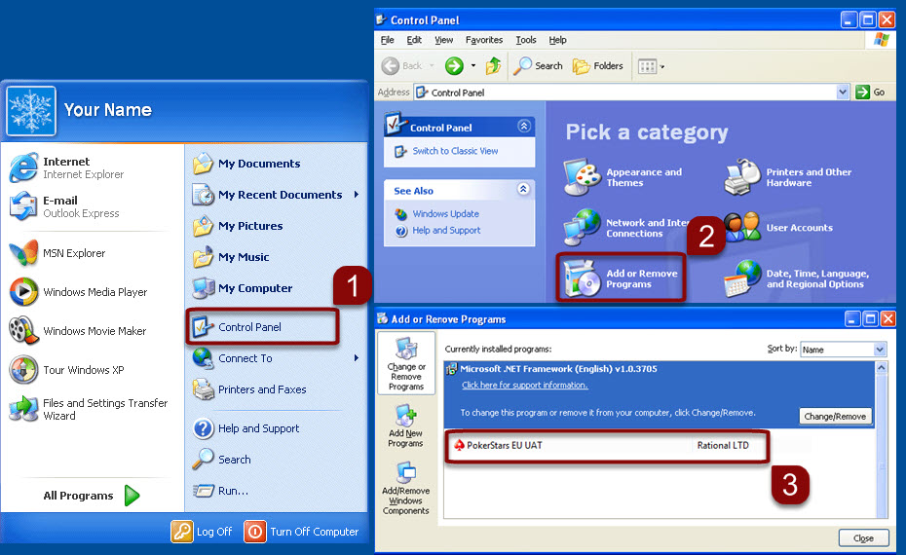Image resolution: width=906 pixels, height=555 pixels.
Task: Open the User Accounts category icon
Action: coord(743,228)
